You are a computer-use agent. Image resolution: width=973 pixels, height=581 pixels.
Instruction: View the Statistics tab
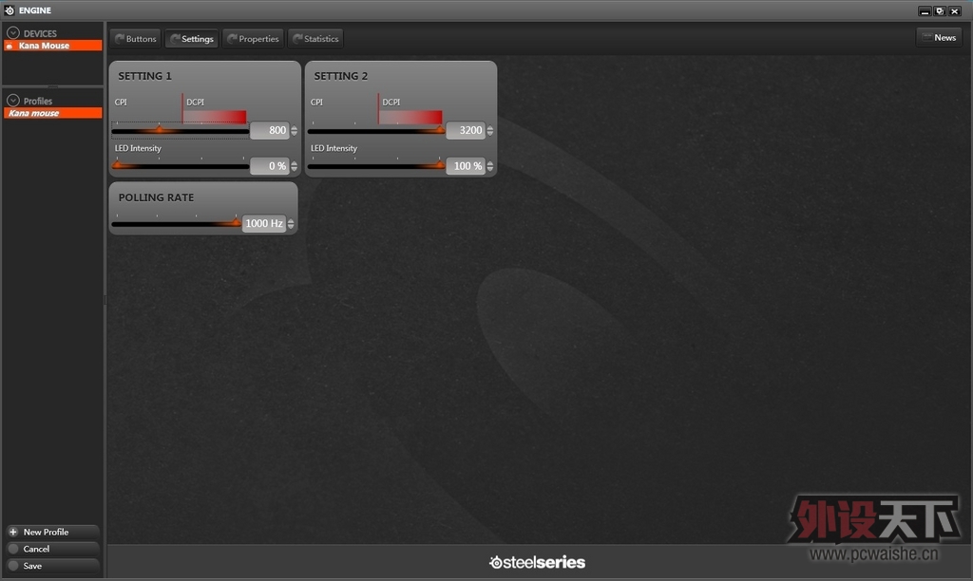pos(315,38)
